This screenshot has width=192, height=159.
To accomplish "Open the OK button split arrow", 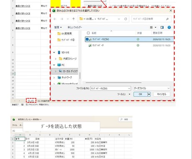I will coord(149,94).
